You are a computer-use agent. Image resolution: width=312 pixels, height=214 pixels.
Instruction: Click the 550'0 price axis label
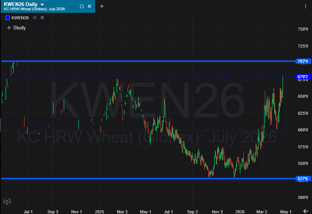point(303,164)
